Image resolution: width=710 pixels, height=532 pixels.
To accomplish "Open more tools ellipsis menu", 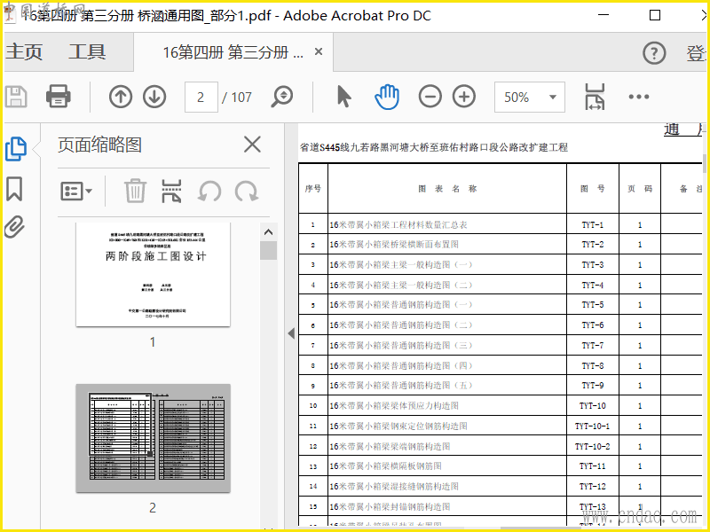I will click(x=638, y=97).
